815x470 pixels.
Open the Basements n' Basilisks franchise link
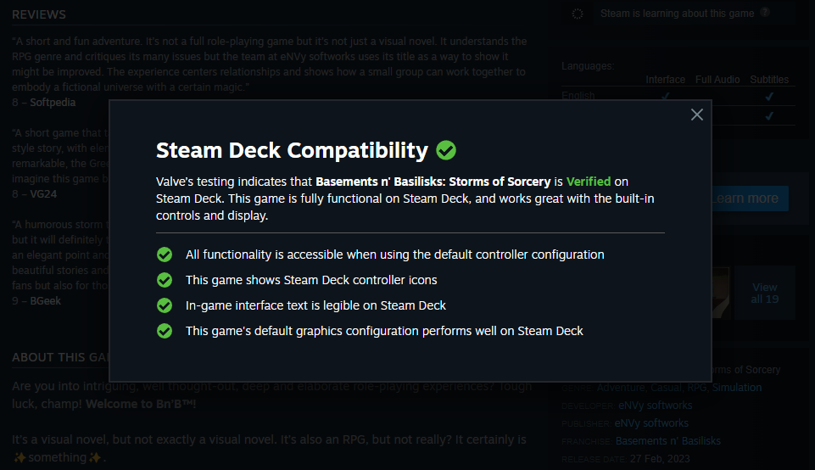667,441
